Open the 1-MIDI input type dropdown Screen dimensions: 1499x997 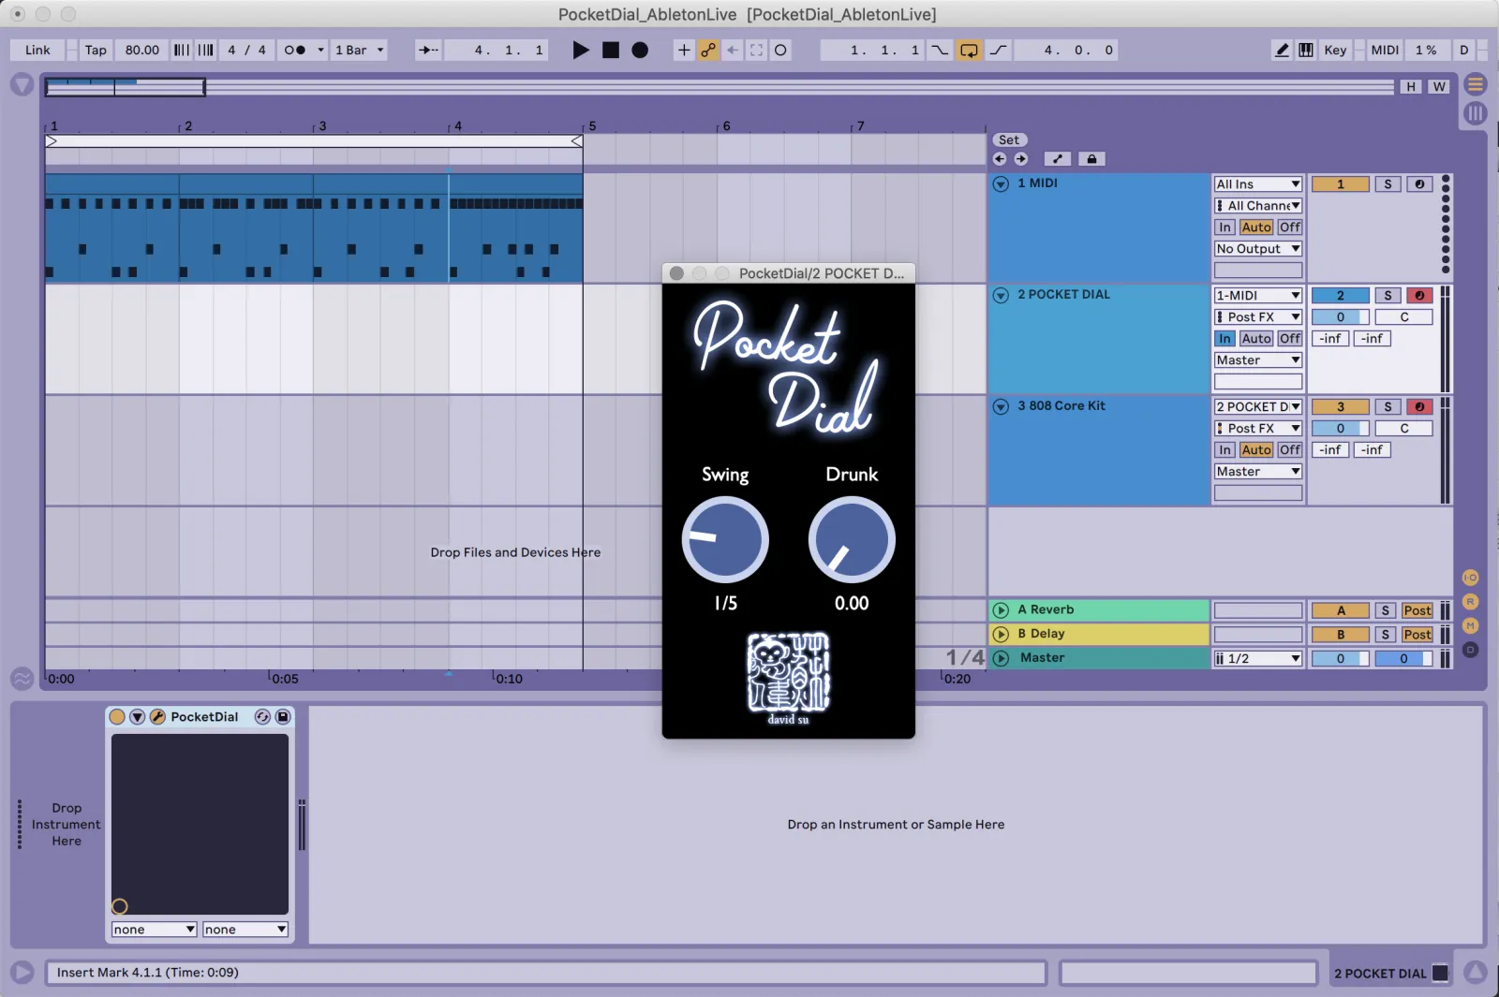point(1258,296)
